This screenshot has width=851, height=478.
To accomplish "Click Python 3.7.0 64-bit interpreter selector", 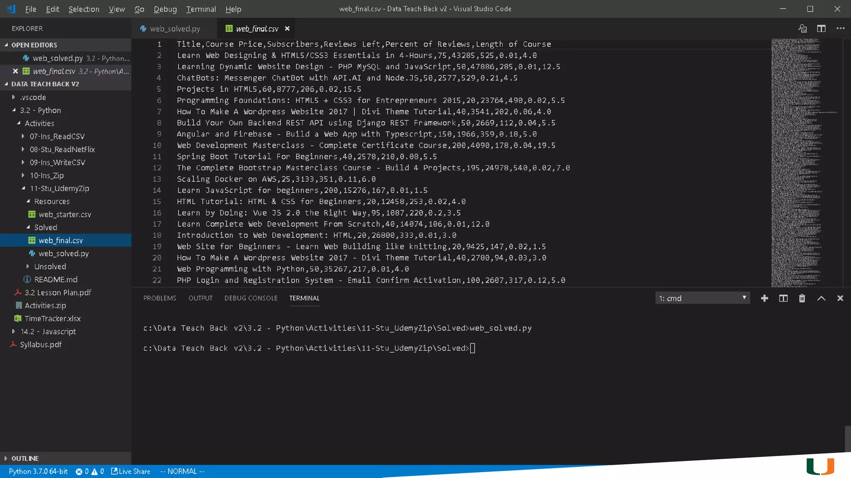I will pos(38,471).
